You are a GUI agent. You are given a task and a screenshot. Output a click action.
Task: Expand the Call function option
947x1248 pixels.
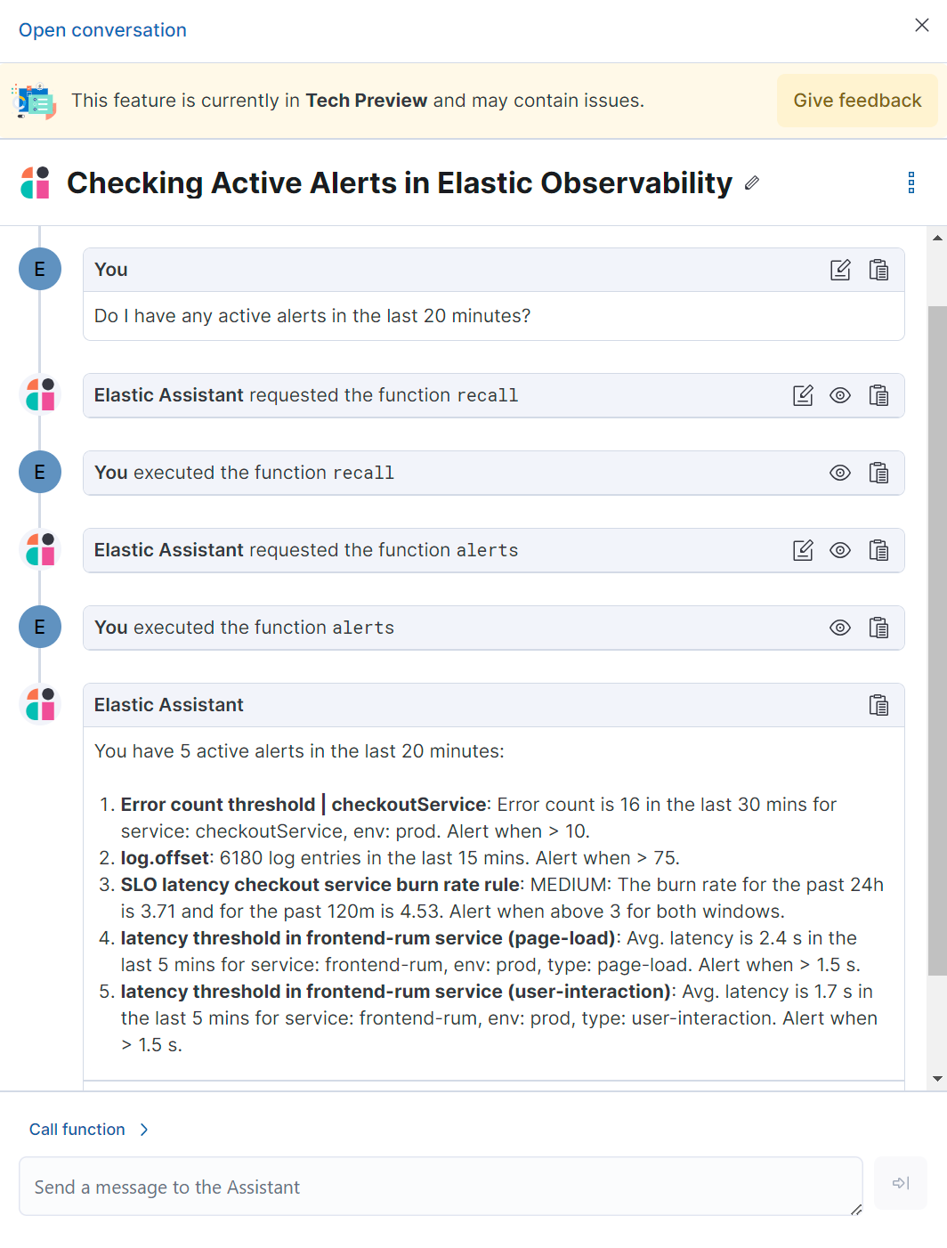(x=87, y=1129)
